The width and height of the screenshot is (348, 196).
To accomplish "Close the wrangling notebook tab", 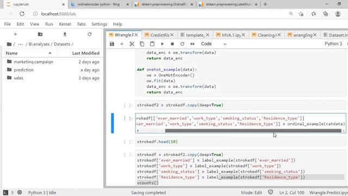I will click(315, 35).
